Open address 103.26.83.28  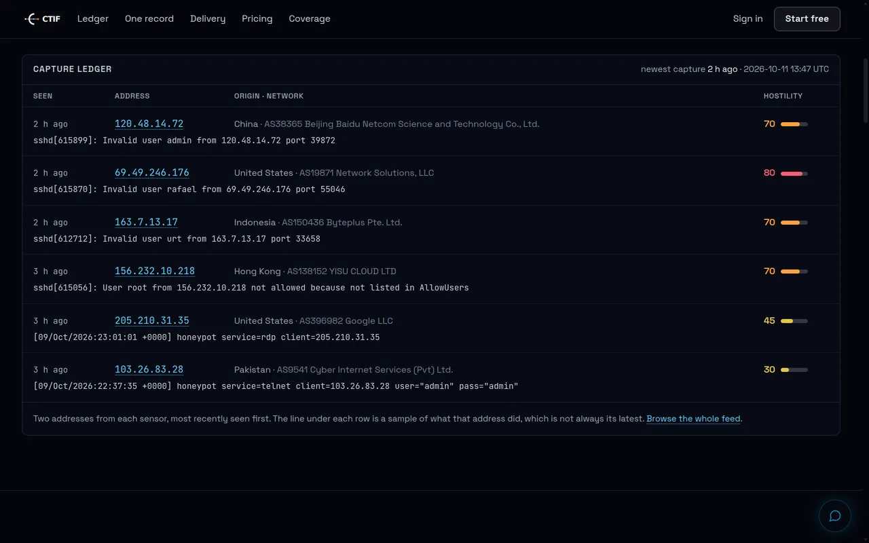click(x=149, y=369)
